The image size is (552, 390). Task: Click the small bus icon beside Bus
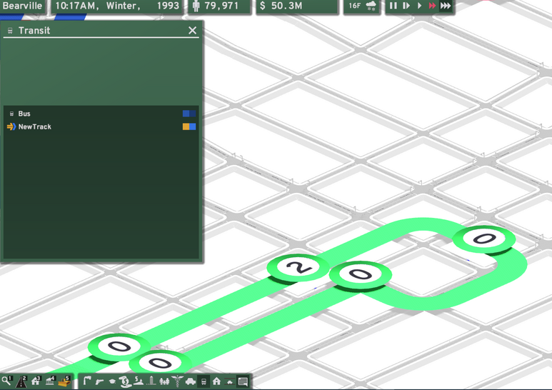coord(11,114)
